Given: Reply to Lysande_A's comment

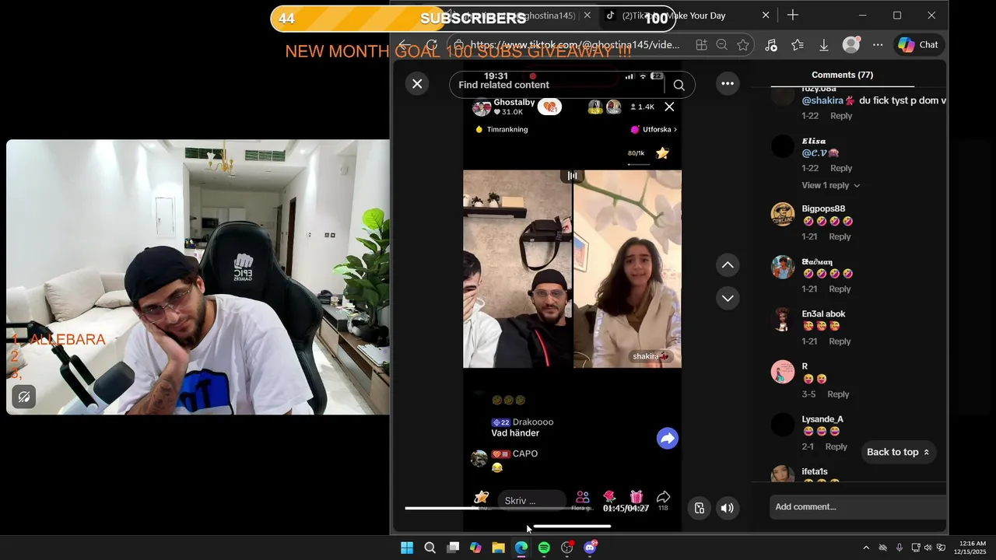Looking at the screenshot, I should coord(836,446).
